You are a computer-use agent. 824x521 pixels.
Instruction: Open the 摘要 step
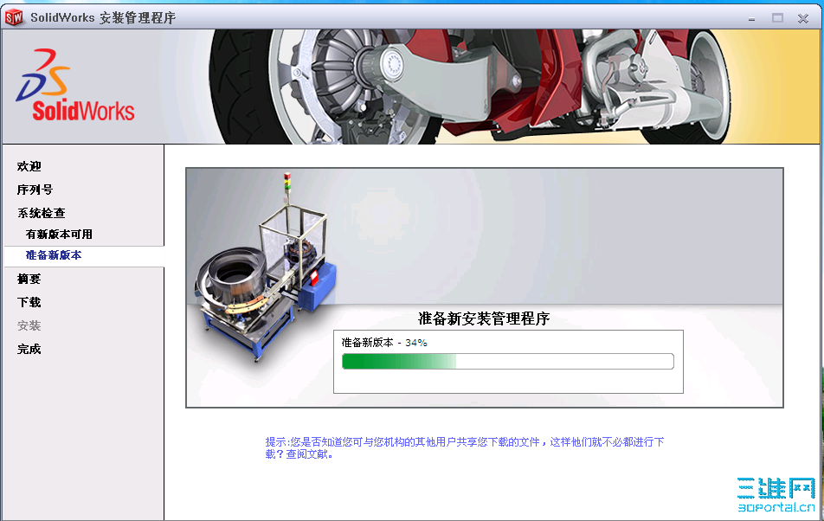pos(29,279)
